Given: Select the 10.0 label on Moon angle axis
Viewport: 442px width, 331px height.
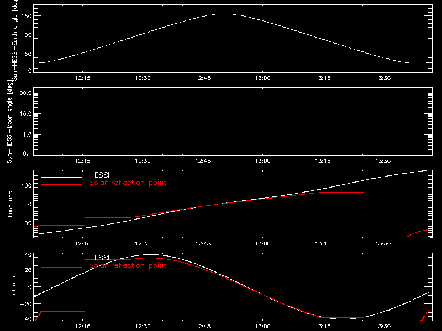Looking at the screenshot, I should (x=25, y=114).
